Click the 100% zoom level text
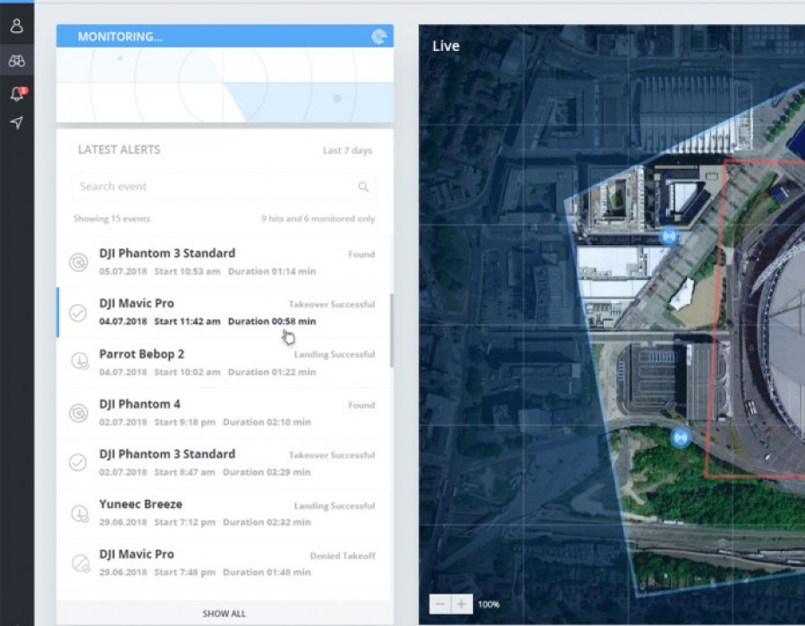 (488, 605)
